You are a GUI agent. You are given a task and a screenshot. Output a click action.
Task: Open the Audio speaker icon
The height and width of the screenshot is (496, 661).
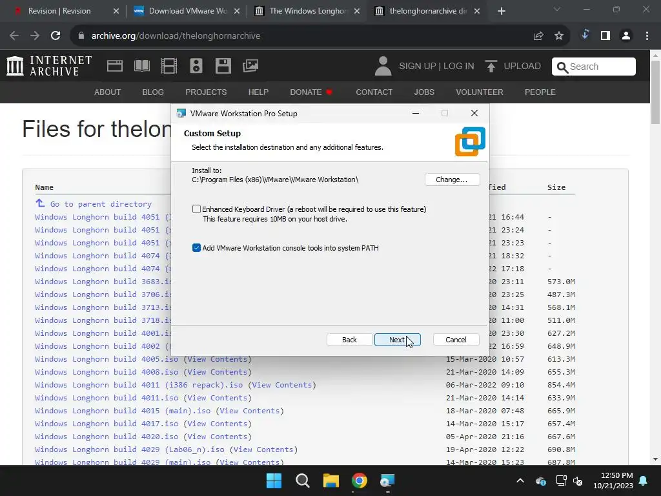[196, 66]
